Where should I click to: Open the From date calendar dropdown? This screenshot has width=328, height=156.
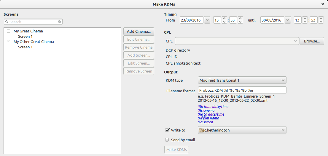click(x=207, y=20)
